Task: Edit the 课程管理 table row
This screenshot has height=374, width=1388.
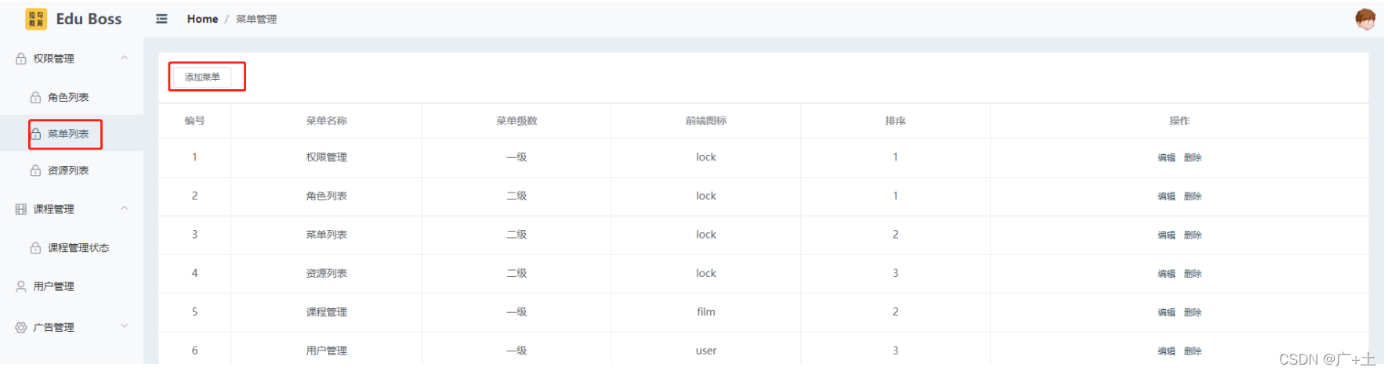Action: [x=1166, y=312]
